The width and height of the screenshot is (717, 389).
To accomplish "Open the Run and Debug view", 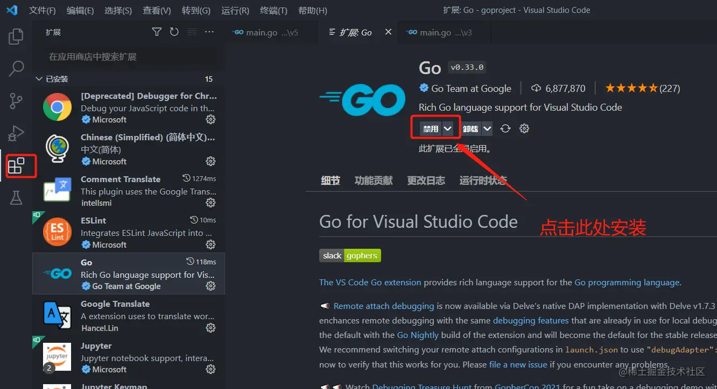I will point(16,133).
